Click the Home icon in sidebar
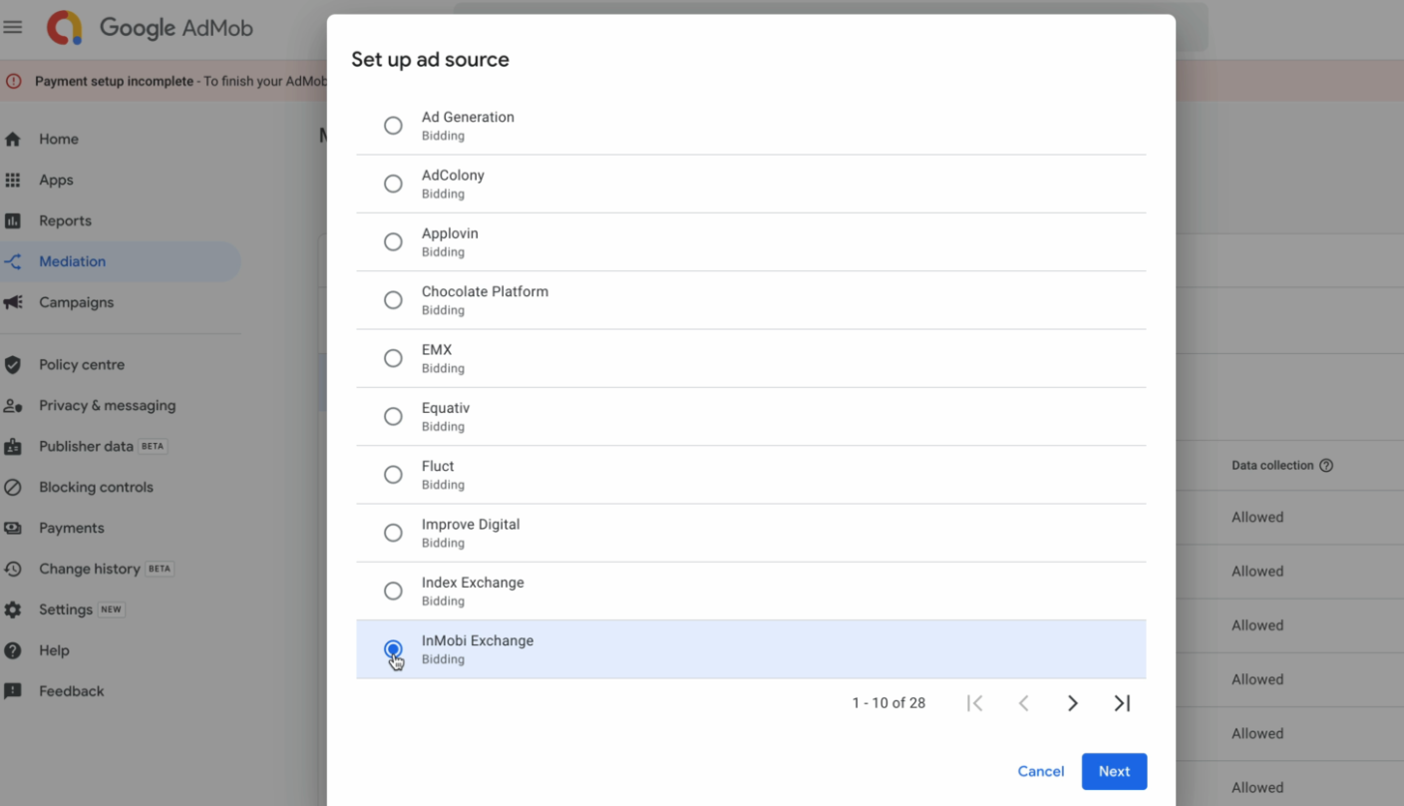This screenshot has height=806, width=1404. (13, 140)
